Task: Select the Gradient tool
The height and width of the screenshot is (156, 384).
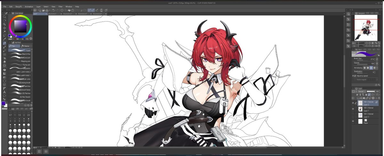Action: [x=4, y=73]
